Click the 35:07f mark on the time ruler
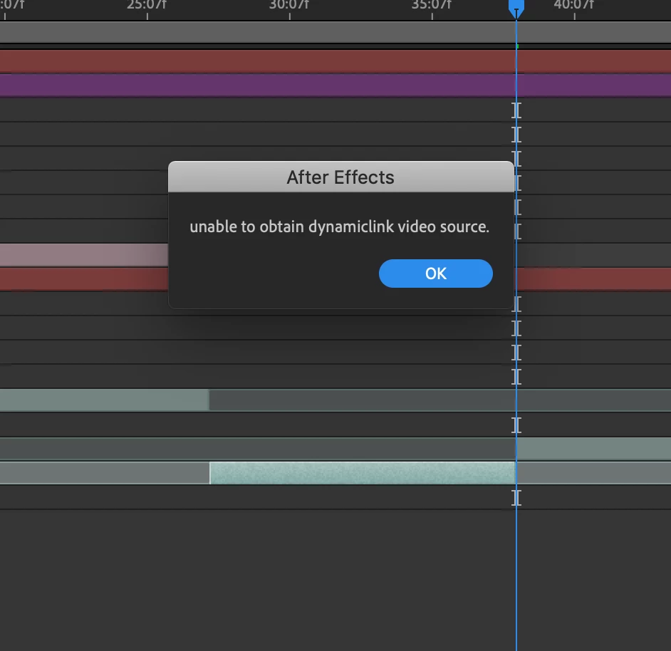Viewport: 671px width, 651px height. (432, 6)
